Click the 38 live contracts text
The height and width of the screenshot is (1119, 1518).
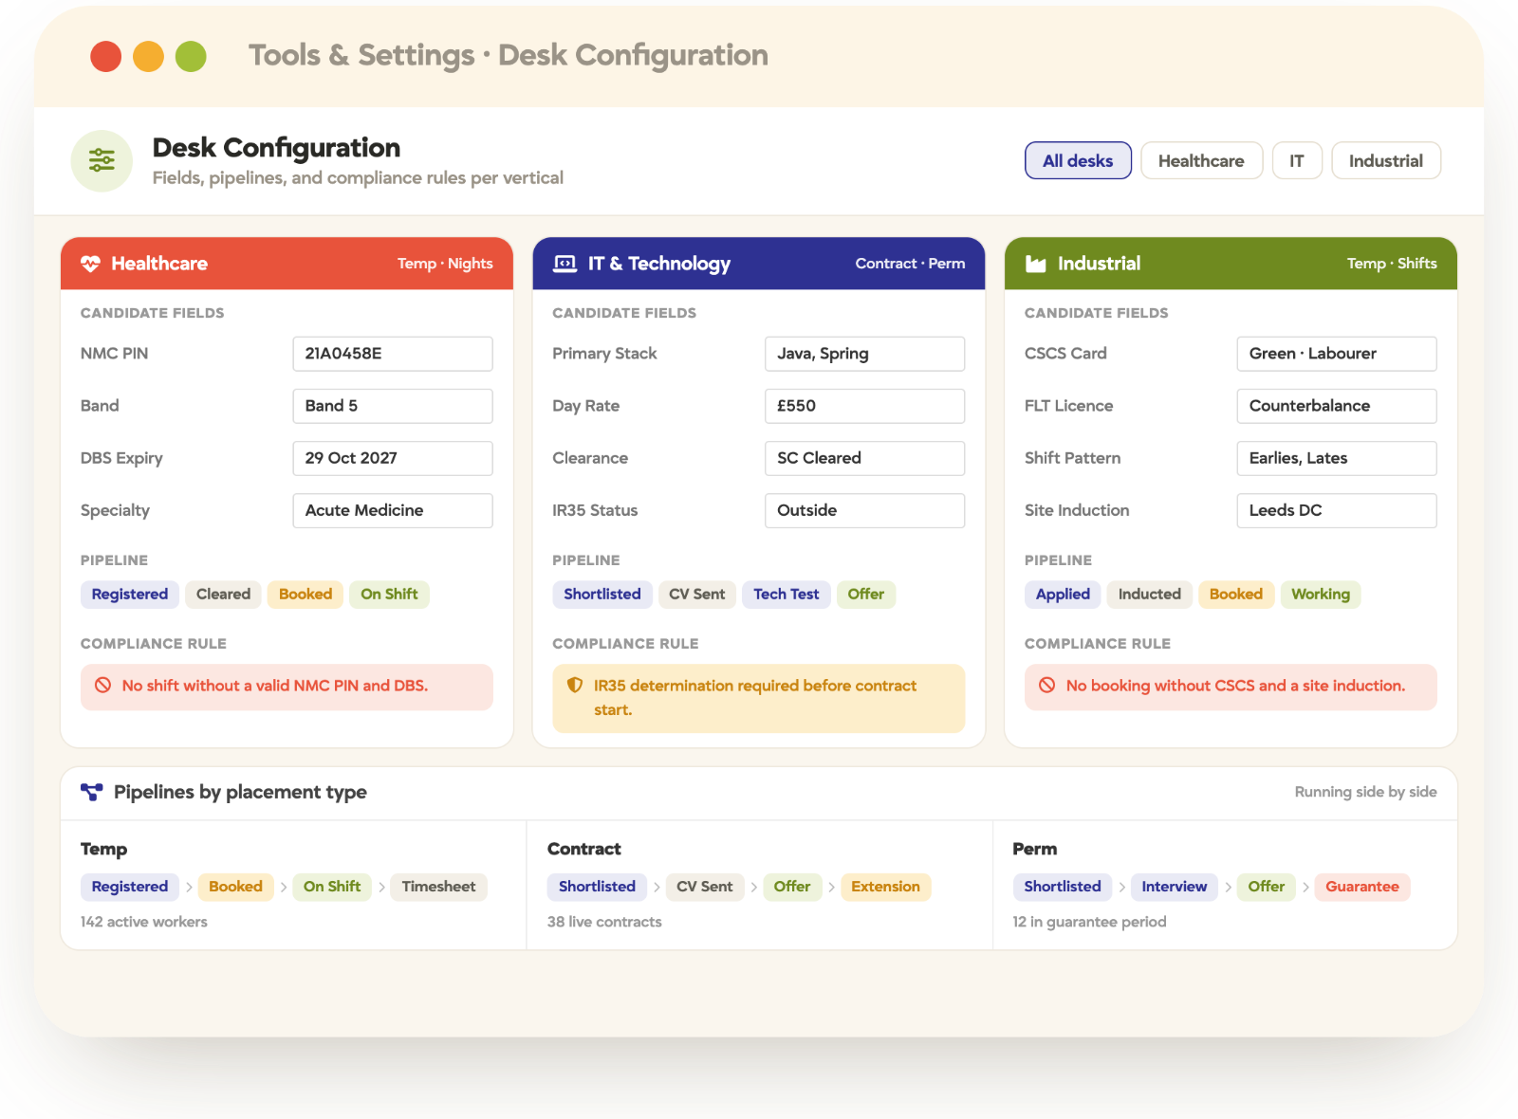click(604, 922)
